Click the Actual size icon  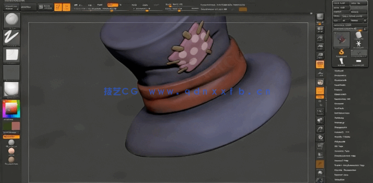pyautogui.click(x=320, y=47)
